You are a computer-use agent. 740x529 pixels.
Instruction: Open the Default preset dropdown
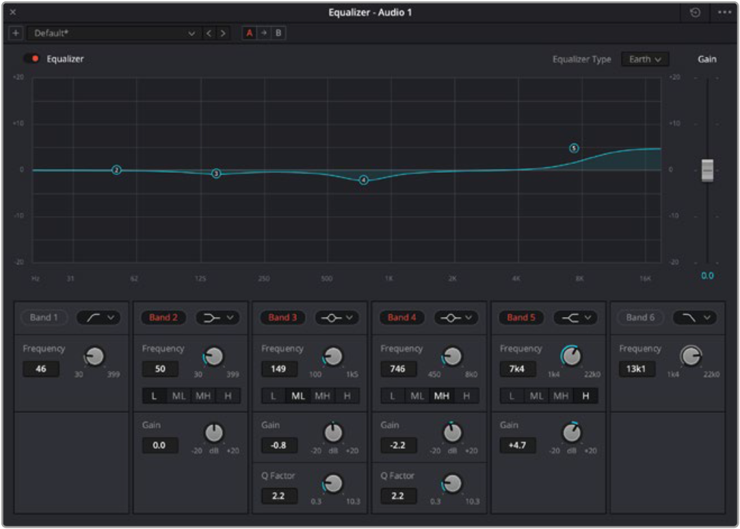point(114,33)
